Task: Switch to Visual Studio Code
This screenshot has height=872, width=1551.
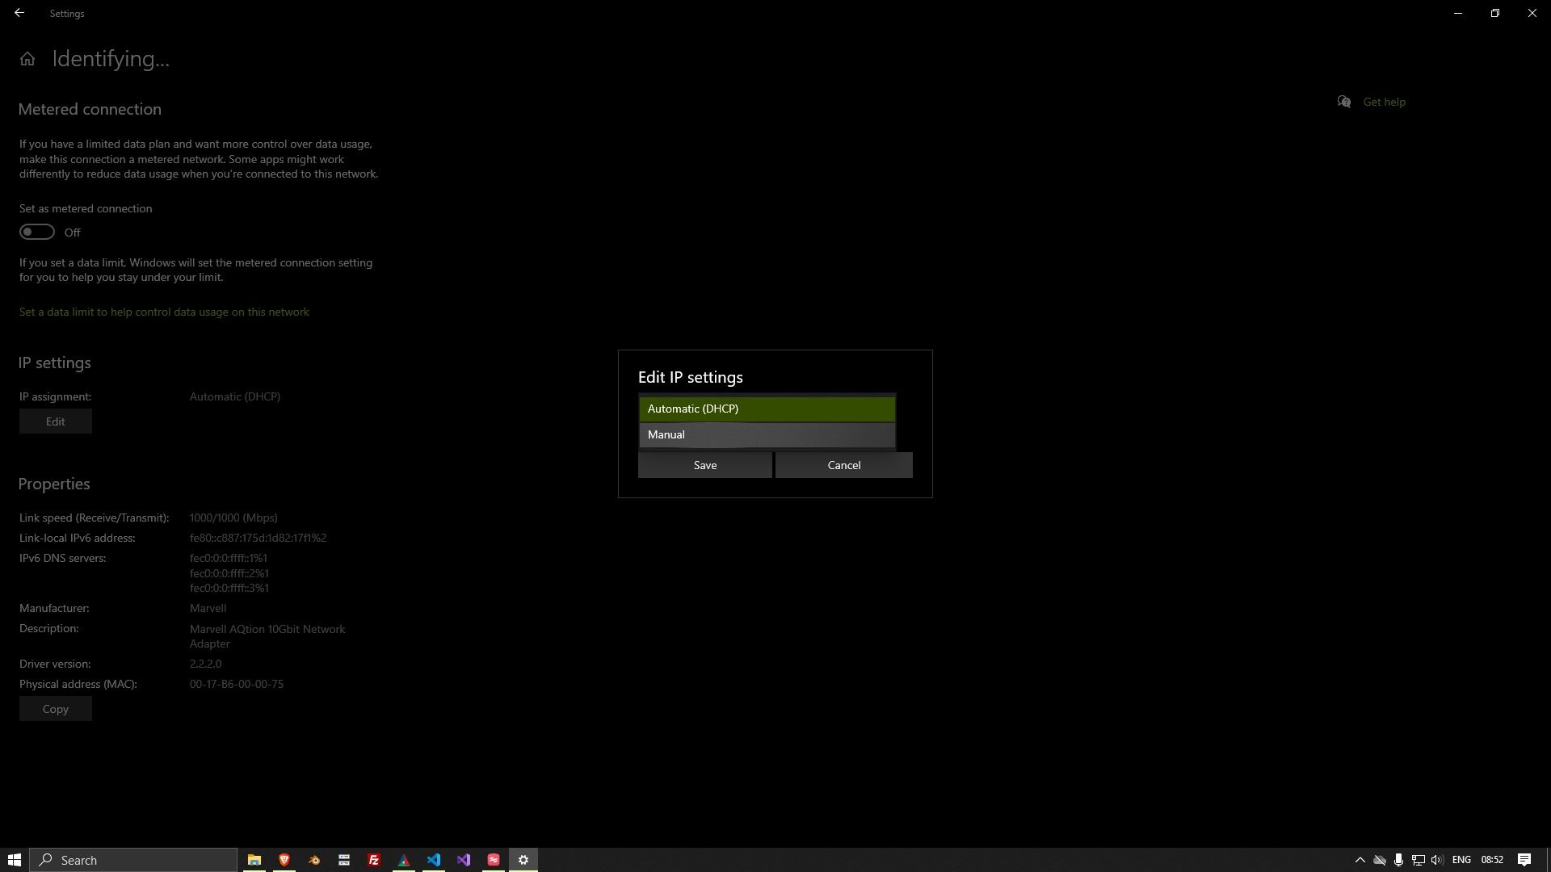Action: pos(434,860)
